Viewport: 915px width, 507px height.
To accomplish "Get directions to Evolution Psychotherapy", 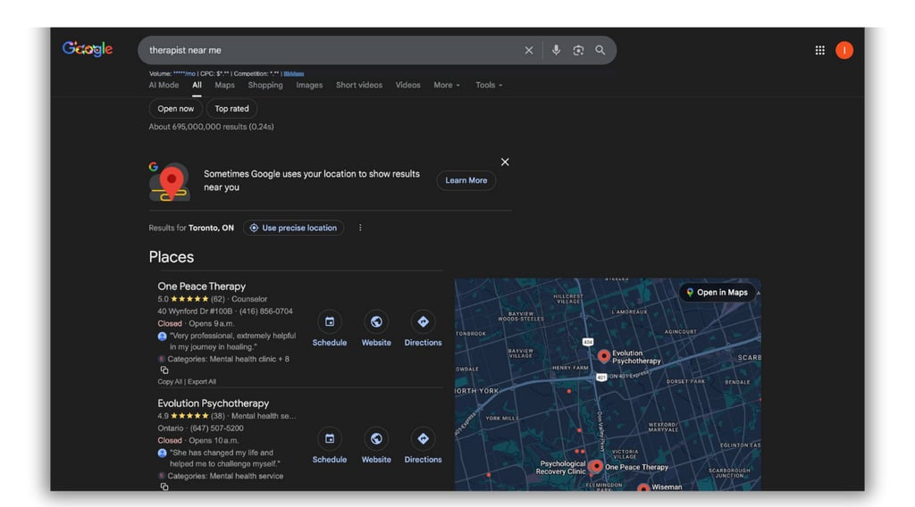I will click(x=423, y=446).
